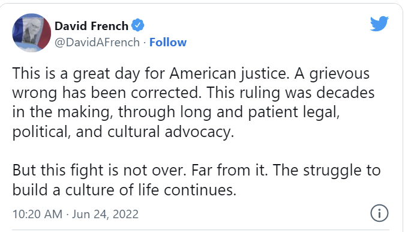Viewport: 408px width, 232px height.
Task: Click the Twitter bird logo
Action: (379, 23)
